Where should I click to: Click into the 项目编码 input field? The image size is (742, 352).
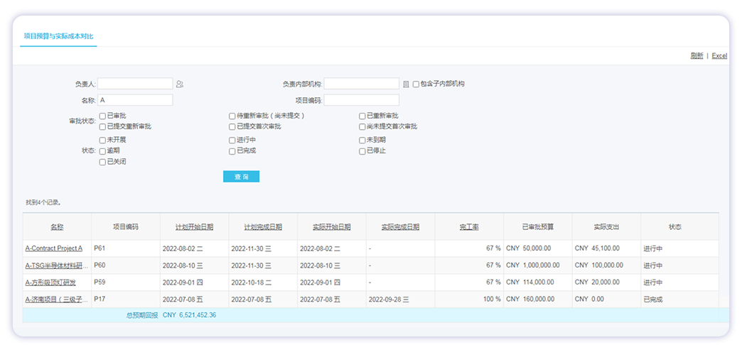[x=362, y=100]
